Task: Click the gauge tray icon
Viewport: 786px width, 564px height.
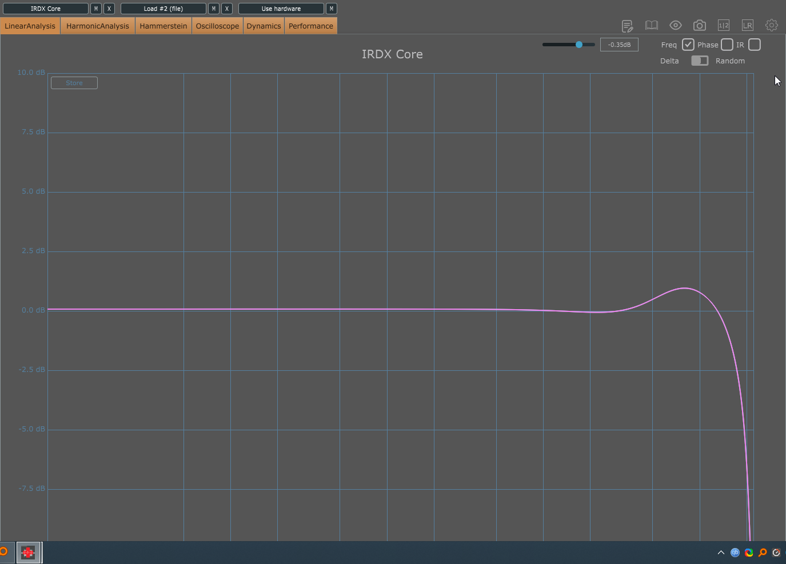Action: pyautogui.click(x=776, y=553)
